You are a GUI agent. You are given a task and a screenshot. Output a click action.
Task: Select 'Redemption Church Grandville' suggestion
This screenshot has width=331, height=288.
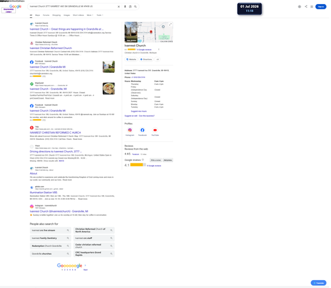click(50, 246)
